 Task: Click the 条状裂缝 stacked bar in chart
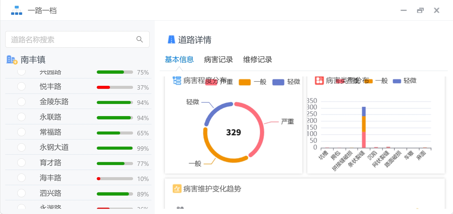tap(364, 127)
